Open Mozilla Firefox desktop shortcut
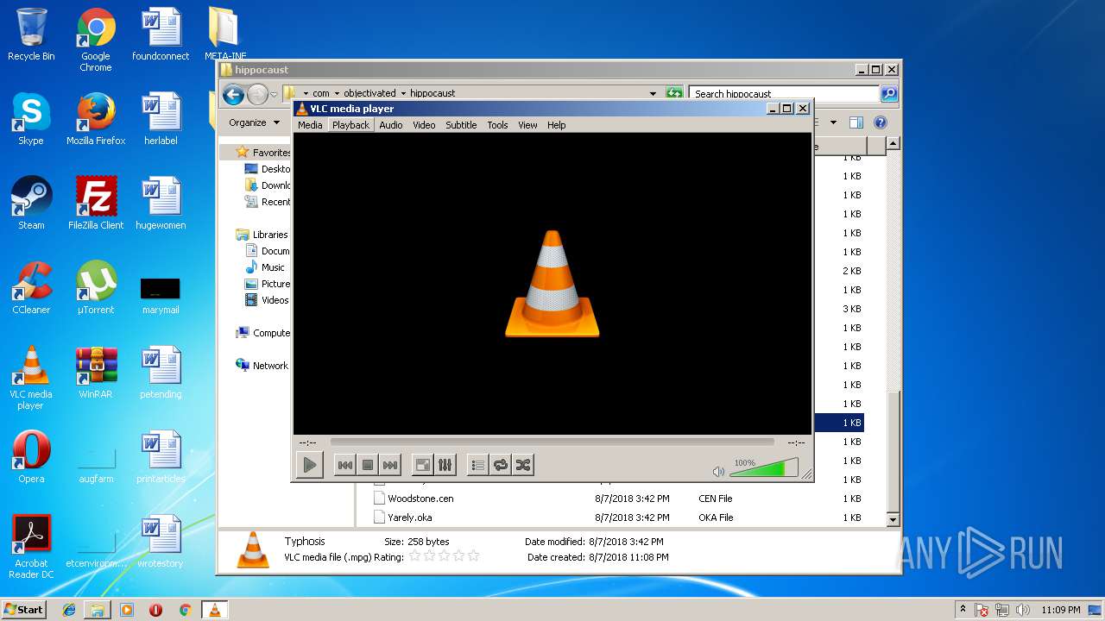The height and width of the screenshot is (621, 1105). pyautogui.click(x=96, y=119)
